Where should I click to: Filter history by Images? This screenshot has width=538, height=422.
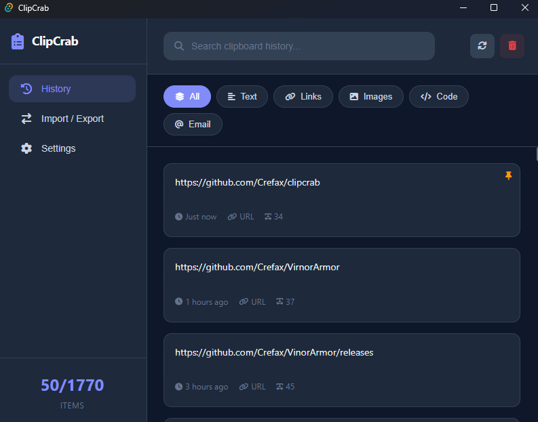point(370,97)
